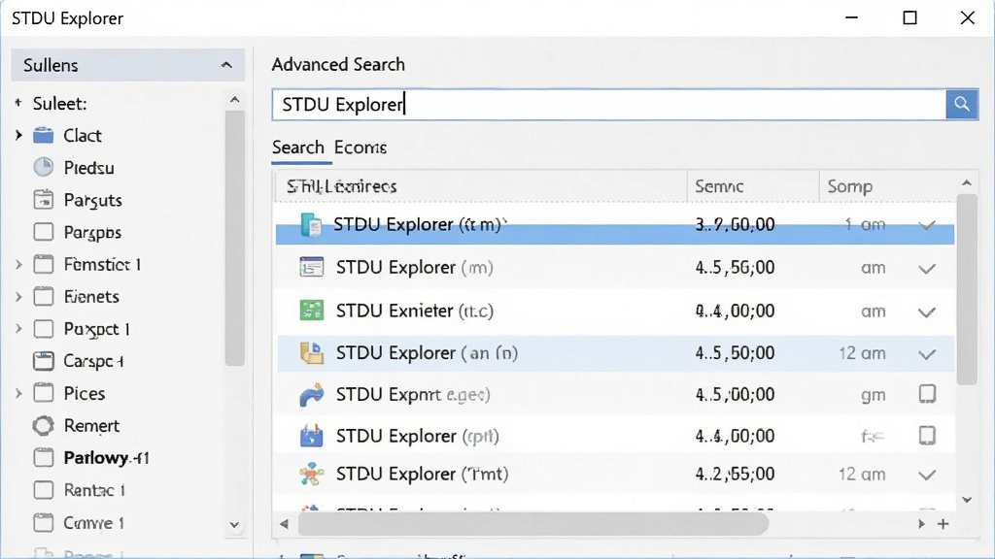This screenshot has height=559, width=995.
Task: Click the green icon of STDU Exnieter row
Action: pos(312,311)
